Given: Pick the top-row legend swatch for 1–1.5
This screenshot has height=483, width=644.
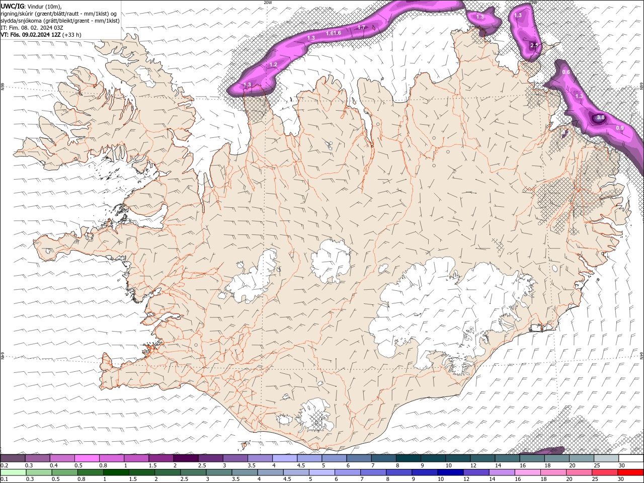Looking at the screenshot, I should (x=137, y=458).
